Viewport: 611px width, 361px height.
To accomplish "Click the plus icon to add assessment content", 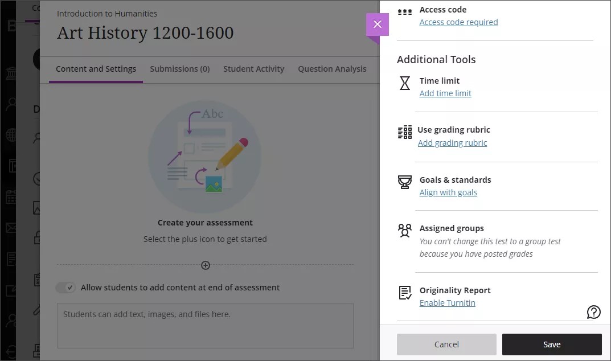I will tap(205, 265).
